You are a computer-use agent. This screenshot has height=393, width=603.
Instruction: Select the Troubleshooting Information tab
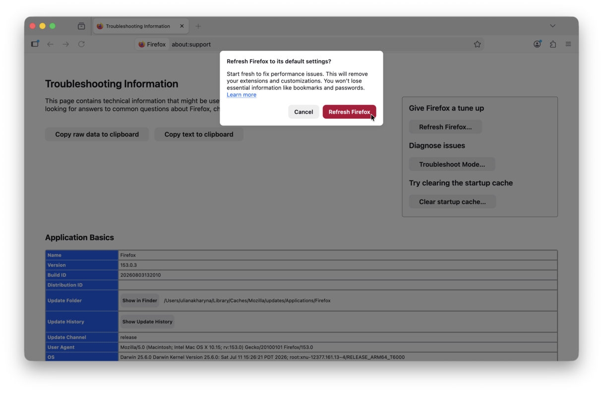(x=140, y=26)
